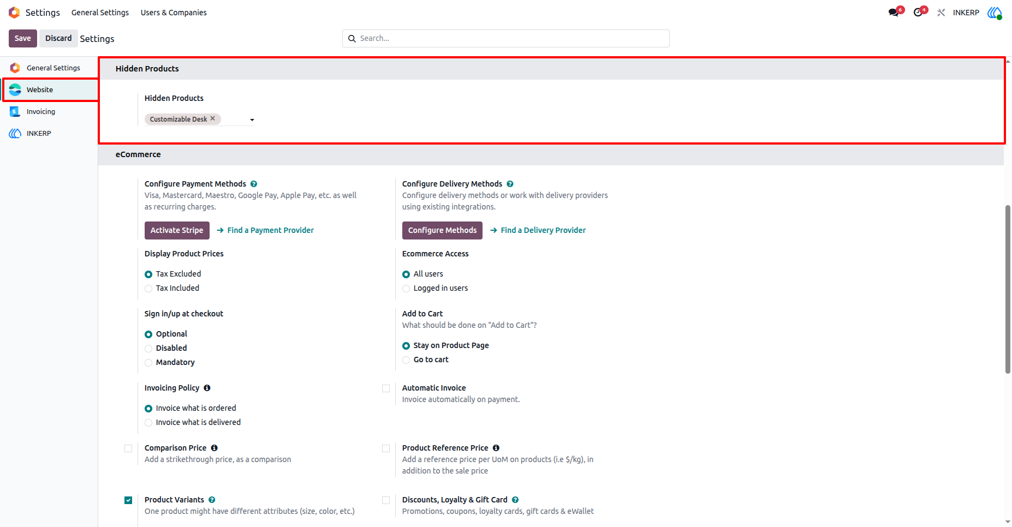Follow the Find a Delivery Provider link
The image size is (1012, 527).
(x=538, y=230)
